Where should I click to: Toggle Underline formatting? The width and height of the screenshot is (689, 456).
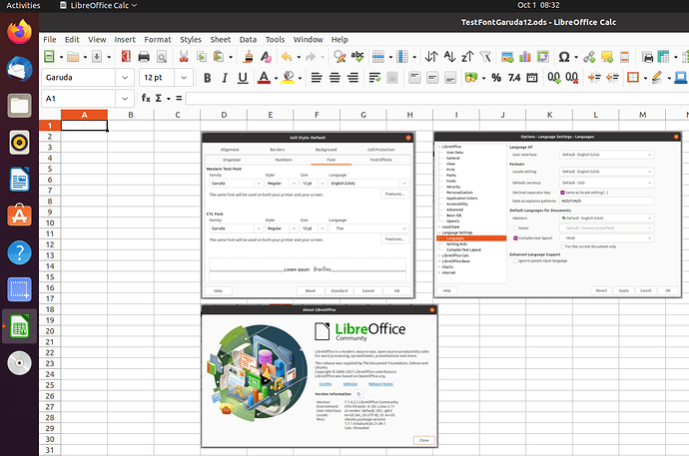coord(243,78)
